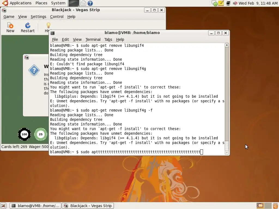This screenshot has height=209, width=279.
Task: Click the blue question mark dialog icon
Action: (34, 70)
